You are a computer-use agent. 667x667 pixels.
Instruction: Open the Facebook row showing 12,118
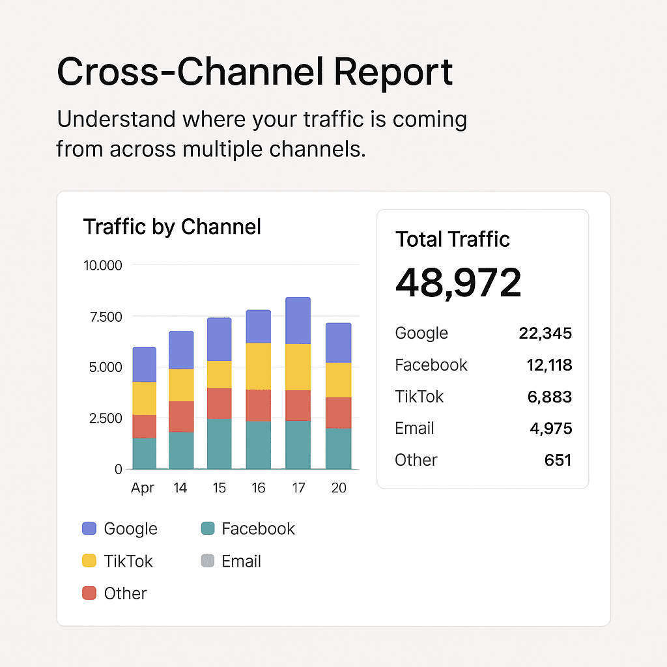coord(483,365)
